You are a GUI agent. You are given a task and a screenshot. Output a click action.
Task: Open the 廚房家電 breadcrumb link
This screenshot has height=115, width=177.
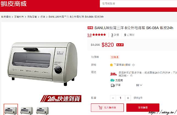pos(32,17)
